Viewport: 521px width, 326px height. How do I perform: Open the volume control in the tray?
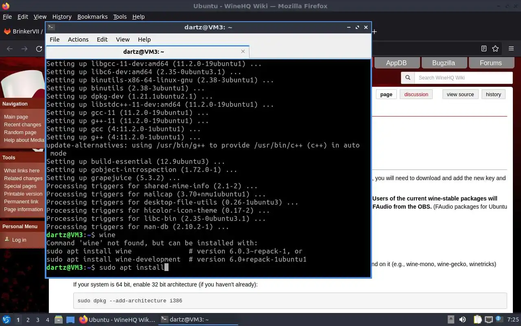[x=462, y=319]
